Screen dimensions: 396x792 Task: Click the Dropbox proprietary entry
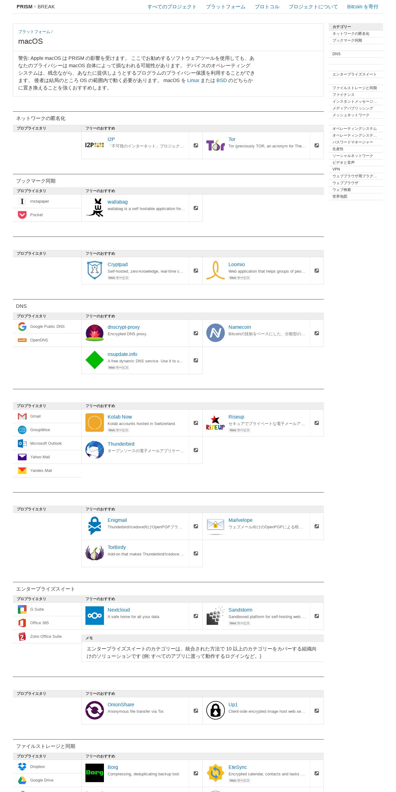[47, 767]
